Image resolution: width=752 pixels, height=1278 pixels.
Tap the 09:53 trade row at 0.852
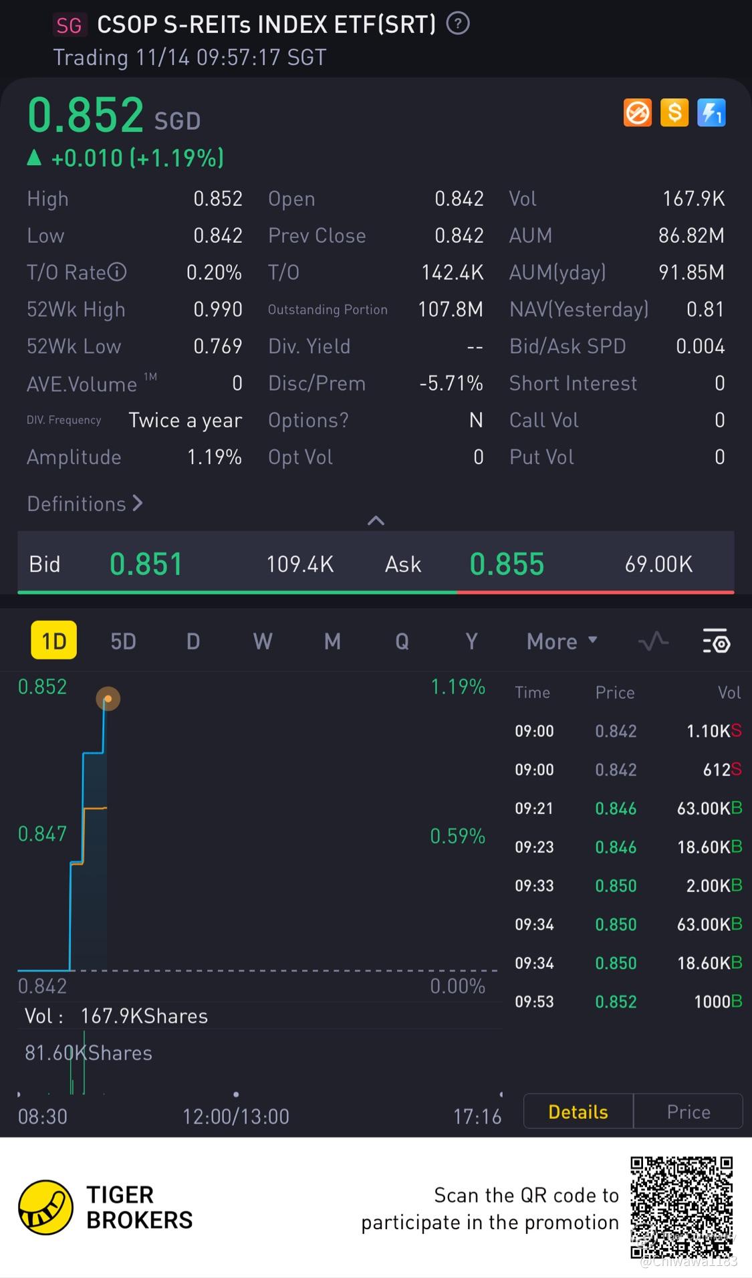628,1001
